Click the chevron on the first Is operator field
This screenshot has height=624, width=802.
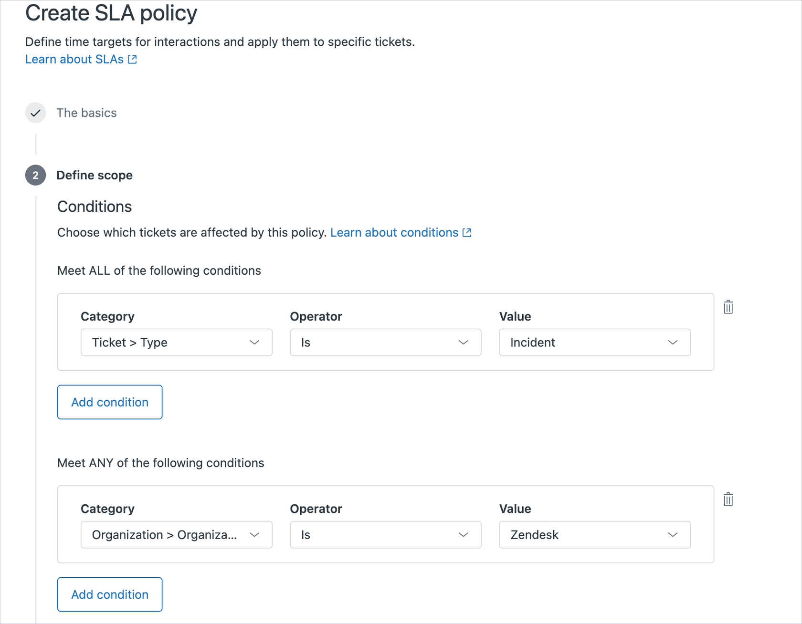[463, 342]
